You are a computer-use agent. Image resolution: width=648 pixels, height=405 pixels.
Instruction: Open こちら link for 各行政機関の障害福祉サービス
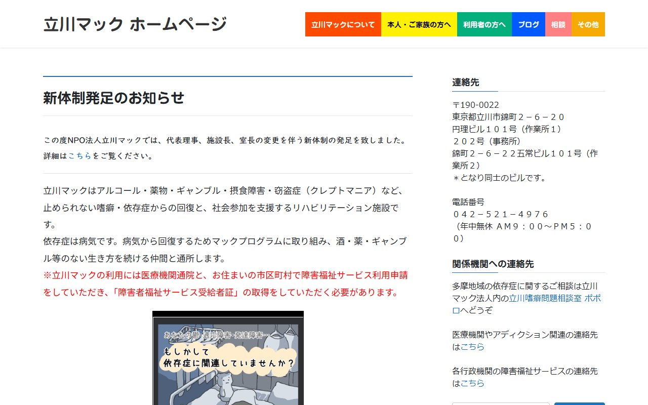coord(472,383)
